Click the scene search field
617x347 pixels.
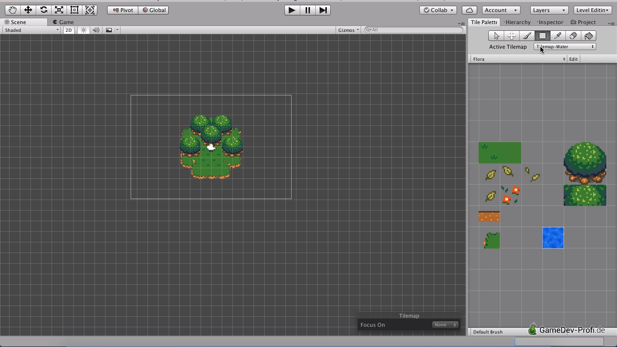[x=415, y=30]
